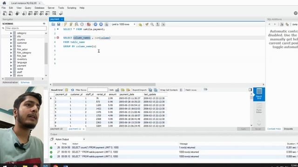Screen dimensions: 298x167
Task: Export recordset to external file icon
Action: point(150,90)
